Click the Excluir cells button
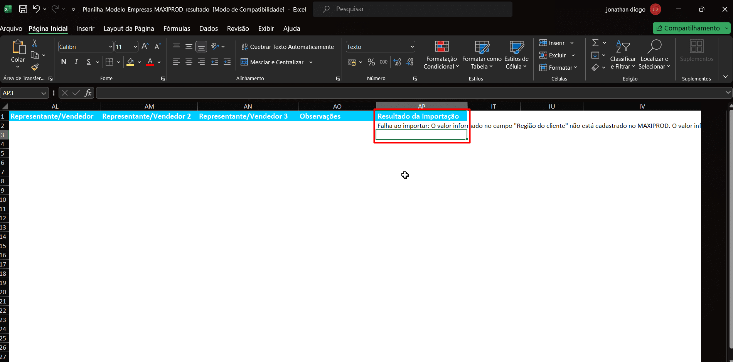Screen dimensions: 733x362 (x=553, y=55)
